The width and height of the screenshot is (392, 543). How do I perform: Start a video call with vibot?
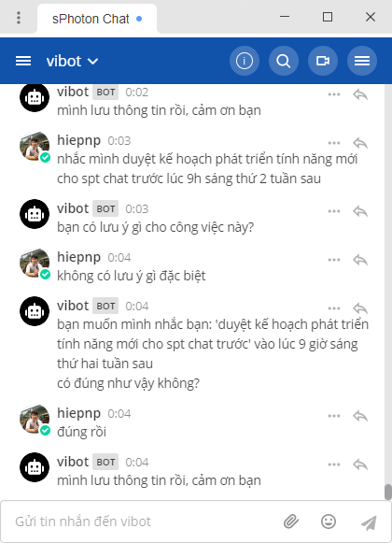point(322,61)
